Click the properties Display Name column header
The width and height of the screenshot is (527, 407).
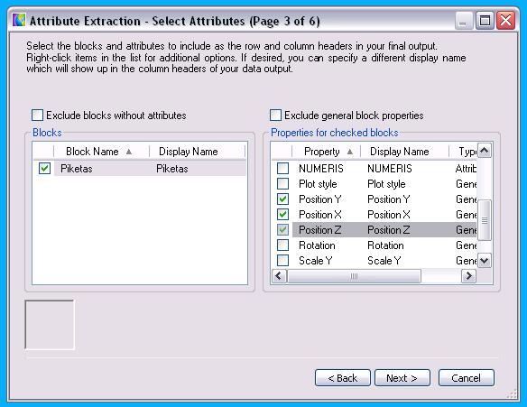(404, 152)
